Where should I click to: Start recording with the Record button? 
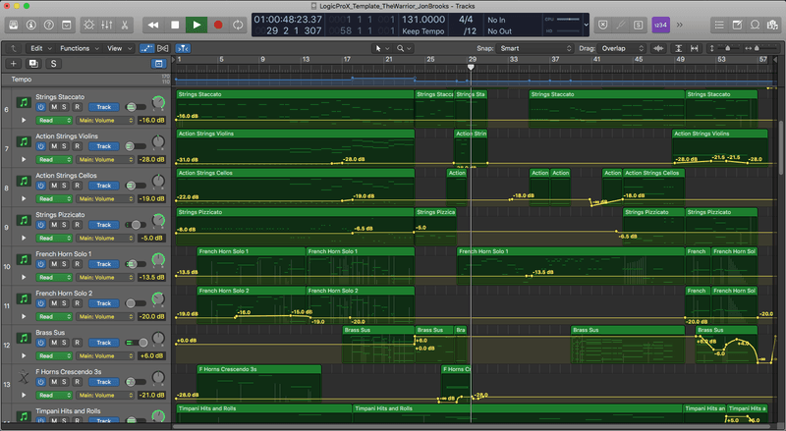point(218,25)
